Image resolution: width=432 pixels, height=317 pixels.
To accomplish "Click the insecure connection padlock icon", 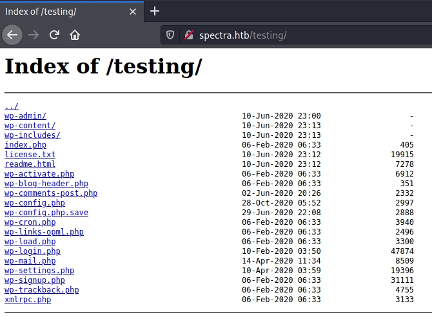I will (x=189, y=35).
